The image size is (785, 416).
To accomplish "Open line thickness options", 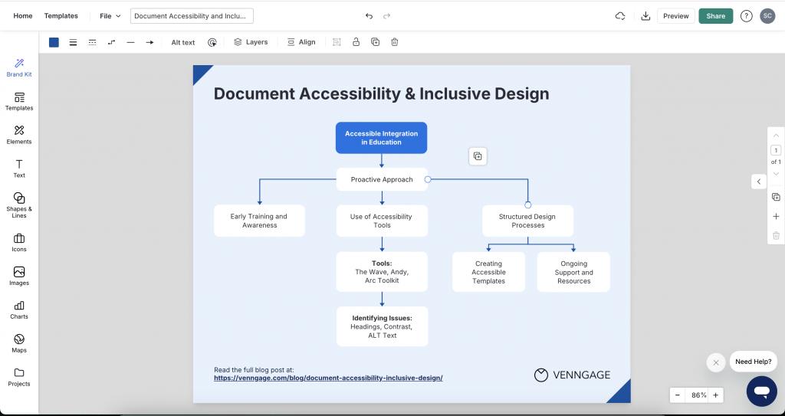I will pos(73,43).
